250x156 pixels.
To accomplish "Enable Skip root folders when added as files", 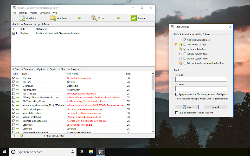I will coord(185,63).
